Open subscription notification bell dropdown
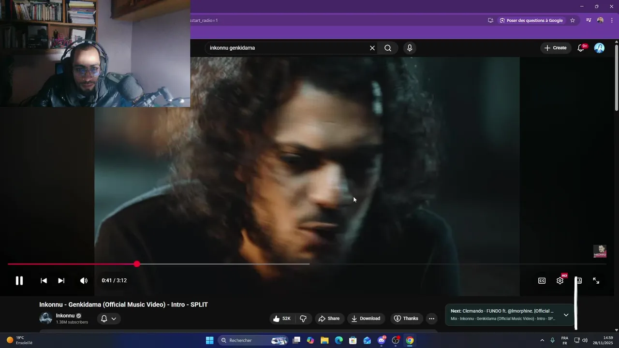 click(109, 319)
